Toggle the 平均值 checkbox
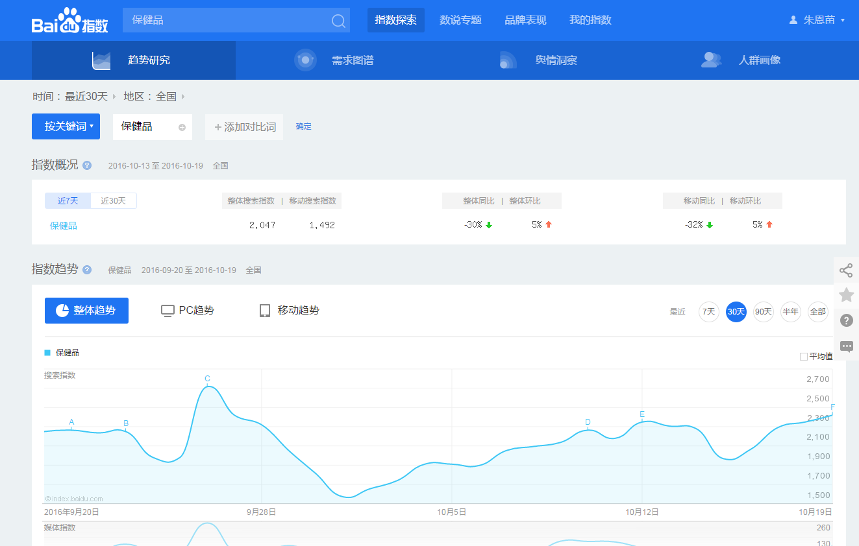The image size is (859, 546). point(804,357)
